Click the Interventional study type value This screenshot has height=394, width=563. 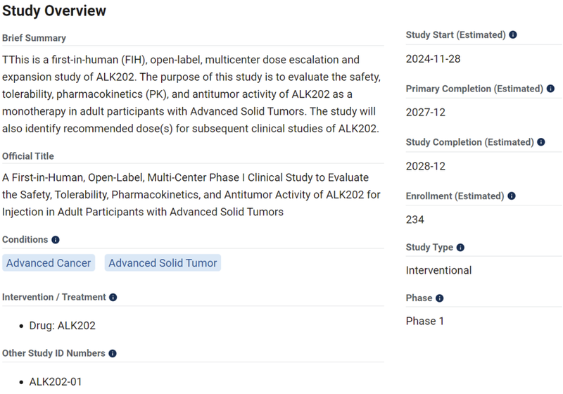438,270
